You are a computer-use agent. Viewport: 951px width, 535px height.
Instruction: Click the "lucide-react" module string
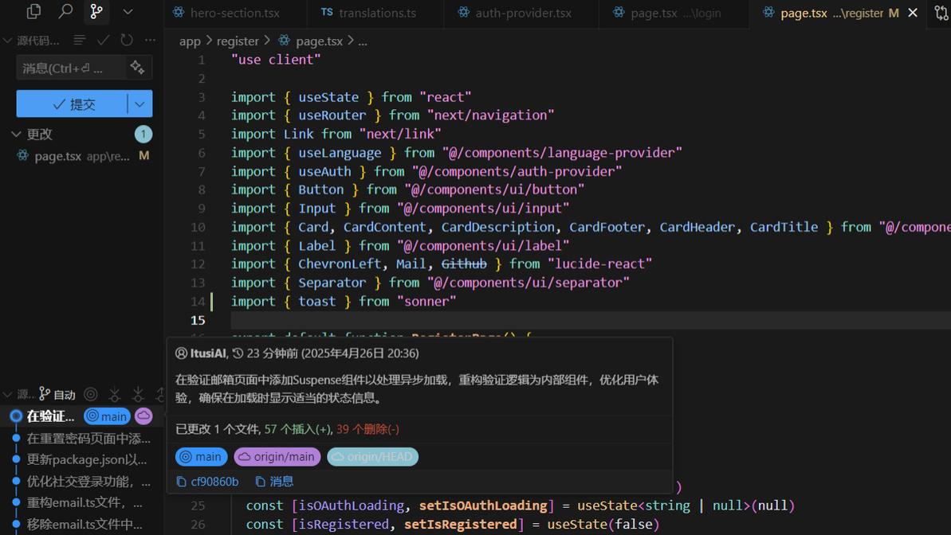point(599,264)
